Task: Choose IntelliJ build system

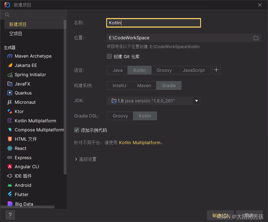Action: (x=120, y=85)
